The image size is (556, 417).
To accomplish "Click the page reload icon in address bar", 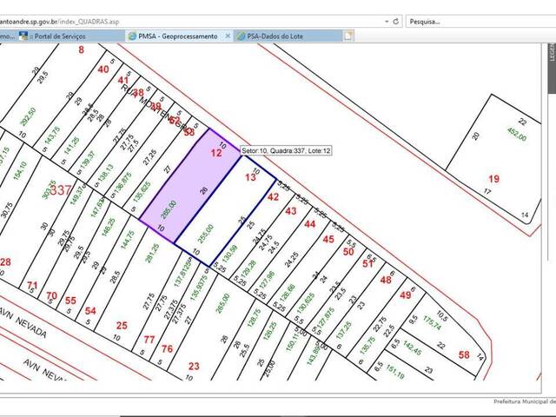I will [x=396, y=19].
